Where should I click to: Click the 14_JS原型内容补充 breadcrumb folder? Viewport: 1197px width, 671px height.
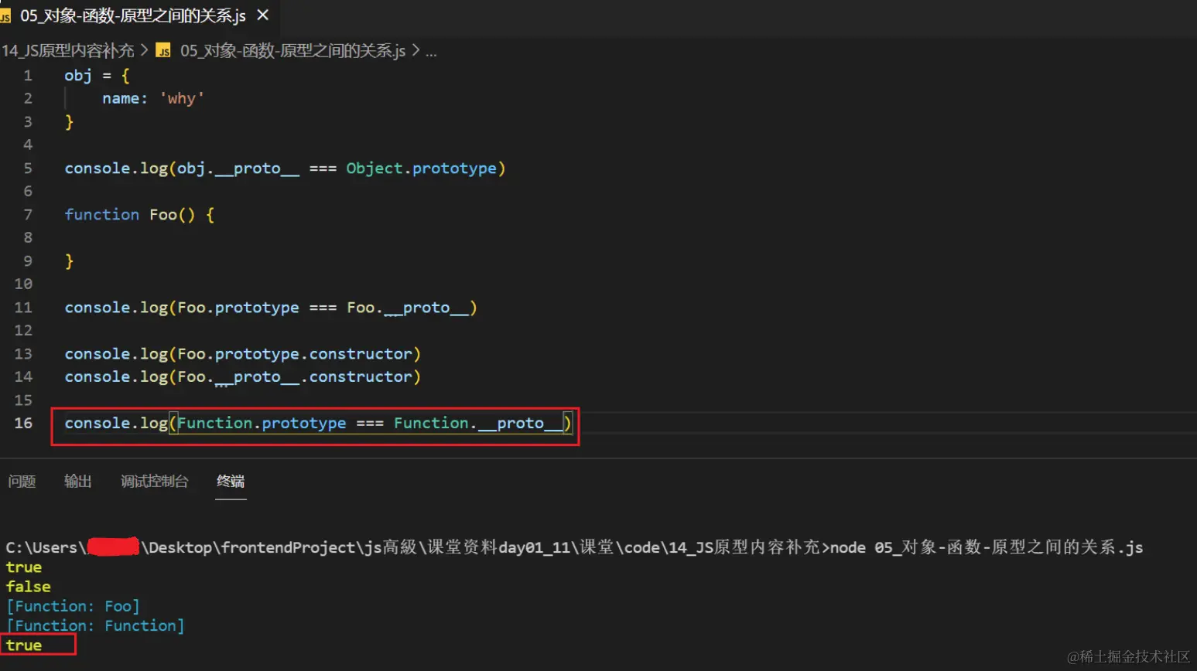click(67, 51)
